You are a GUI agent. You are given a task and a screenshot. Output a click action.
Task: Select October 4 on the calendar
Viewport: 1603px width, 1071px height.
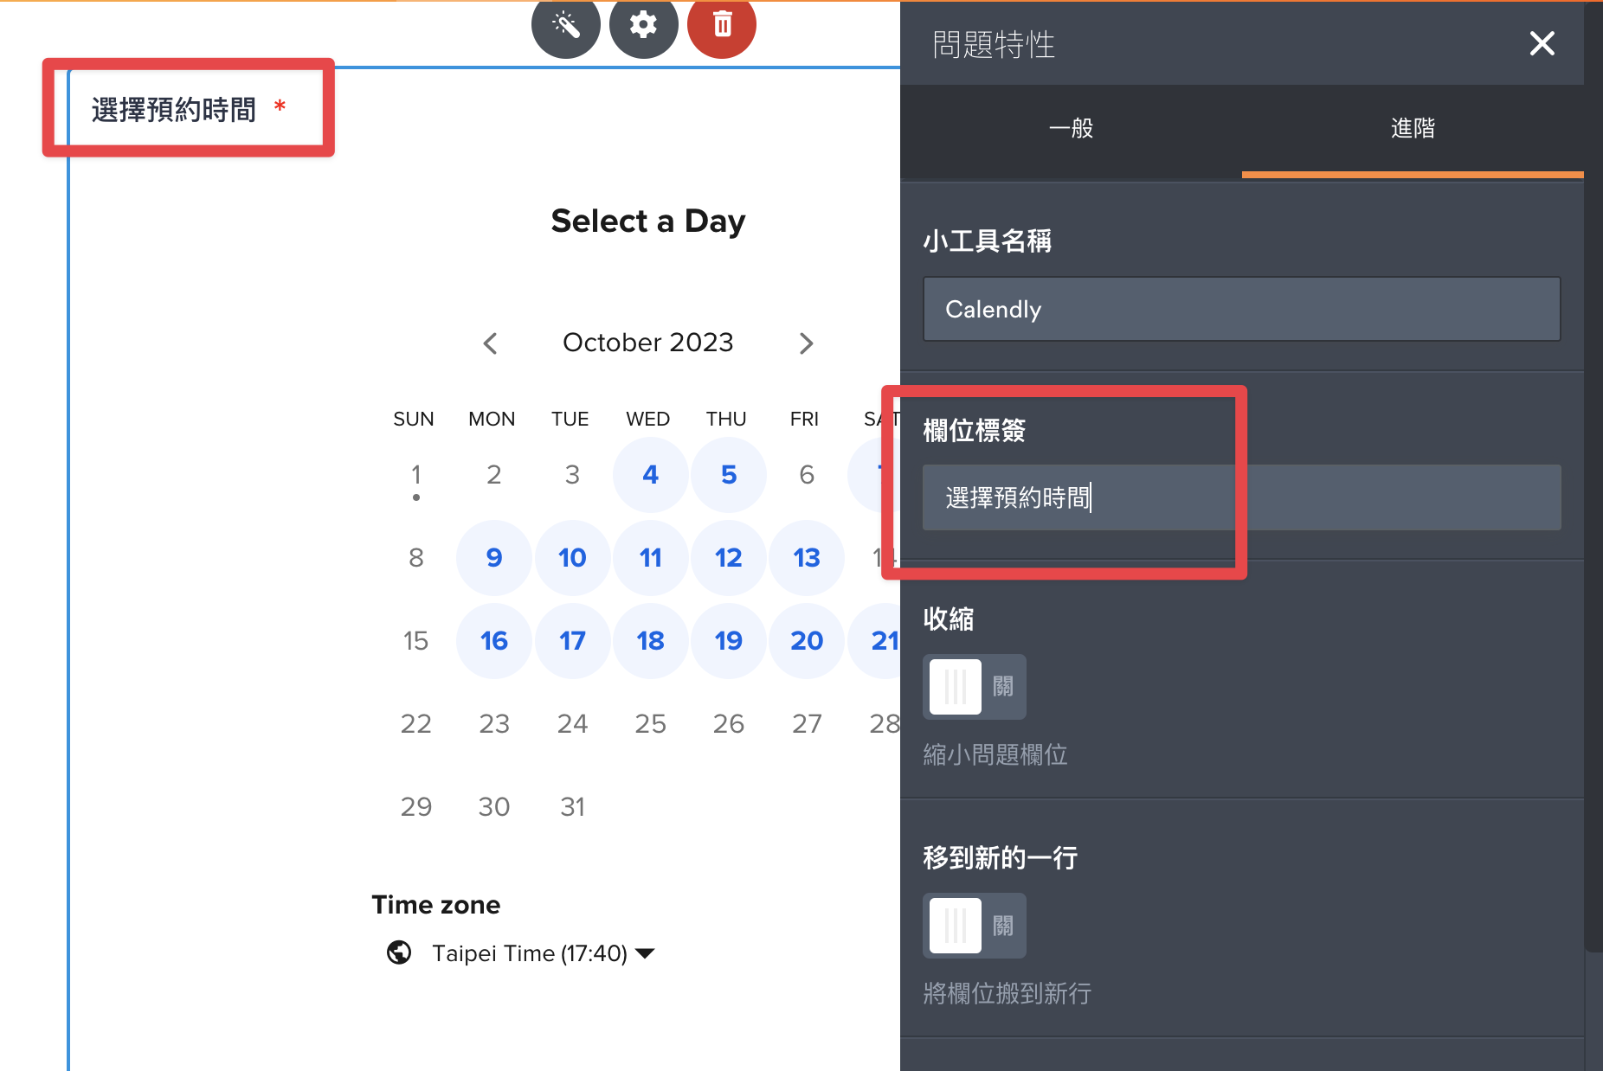(x=650, y=474)
